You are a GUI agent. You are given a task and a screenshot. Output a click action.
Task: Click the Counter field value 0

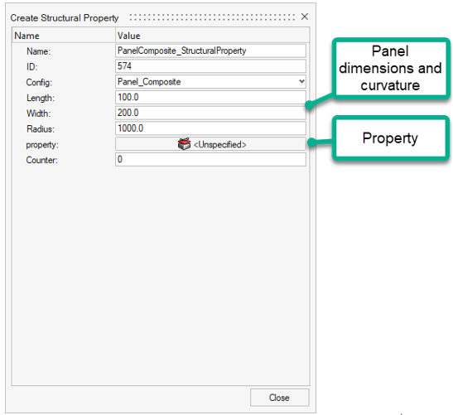pyautogui.click(x=210, y=160)
